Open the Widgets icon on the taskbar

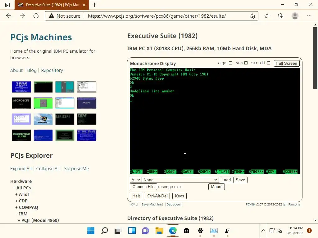pos(132,231)
